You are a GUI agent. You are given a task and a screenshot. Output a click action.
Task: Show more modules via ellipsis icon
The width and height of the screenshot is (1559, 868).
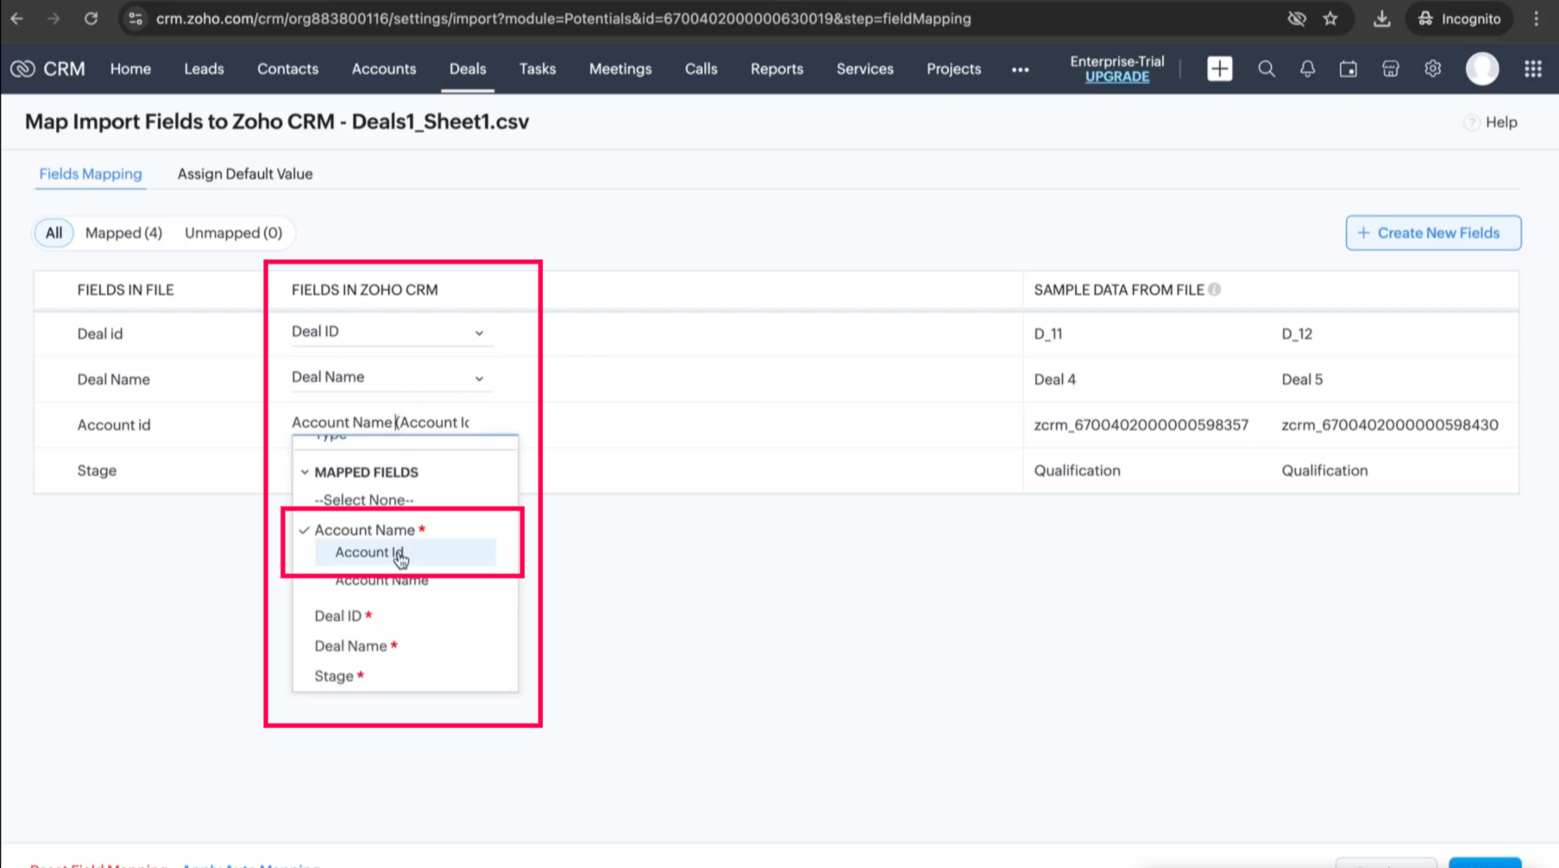click(1020, 70)
